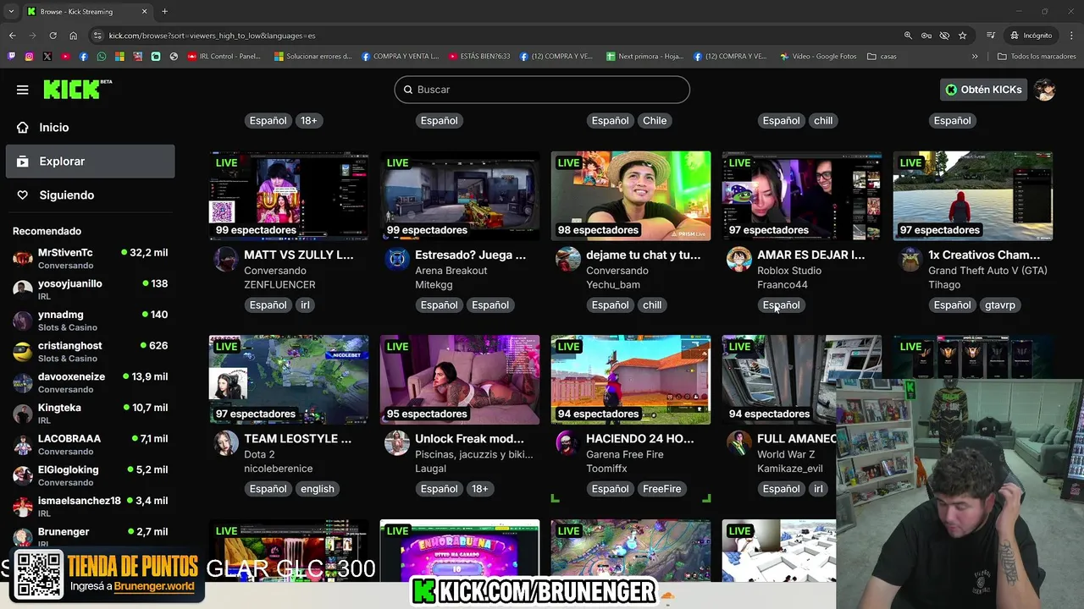This screenshot has width=1084, height=609.
Task: Open nicoleberenice channel avatar
Action: coord(225,442)
